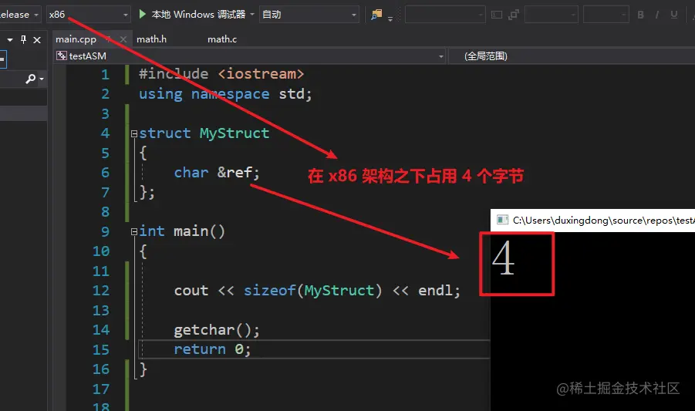
Task: Auto-hide the side panel with pin icon
Action: (23, 39)
